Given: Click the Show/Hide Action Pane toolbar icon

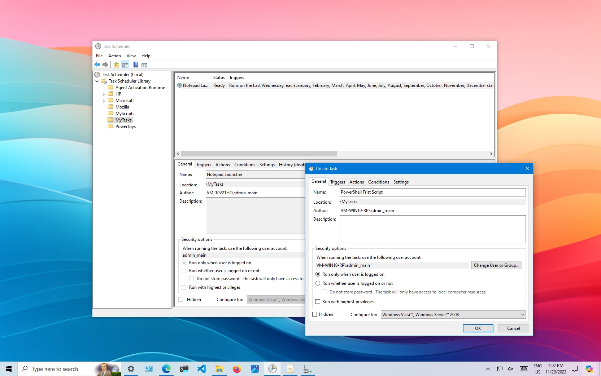Looking at the screenshot, I should click(x=144, y=65).
